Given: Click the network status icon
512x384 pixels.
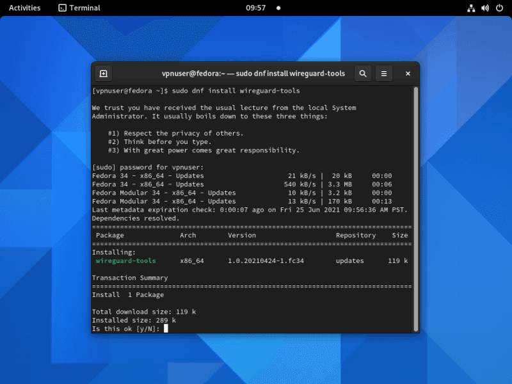Looking at the screenshot, I should (471, 8).
